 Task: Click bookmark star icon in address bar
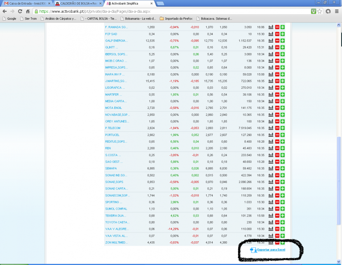click(319, 11)
